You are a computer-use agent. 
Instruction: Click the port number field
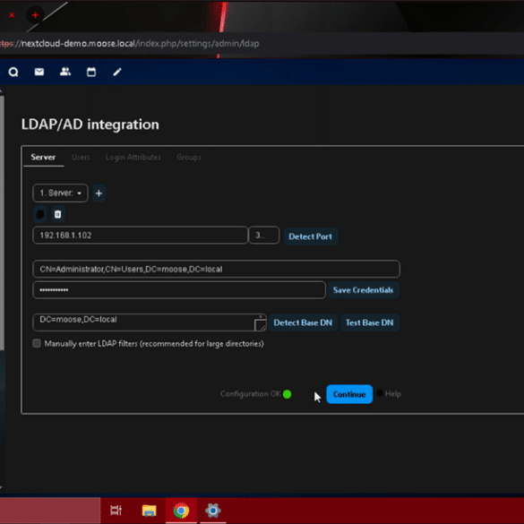tap(264, 236)
